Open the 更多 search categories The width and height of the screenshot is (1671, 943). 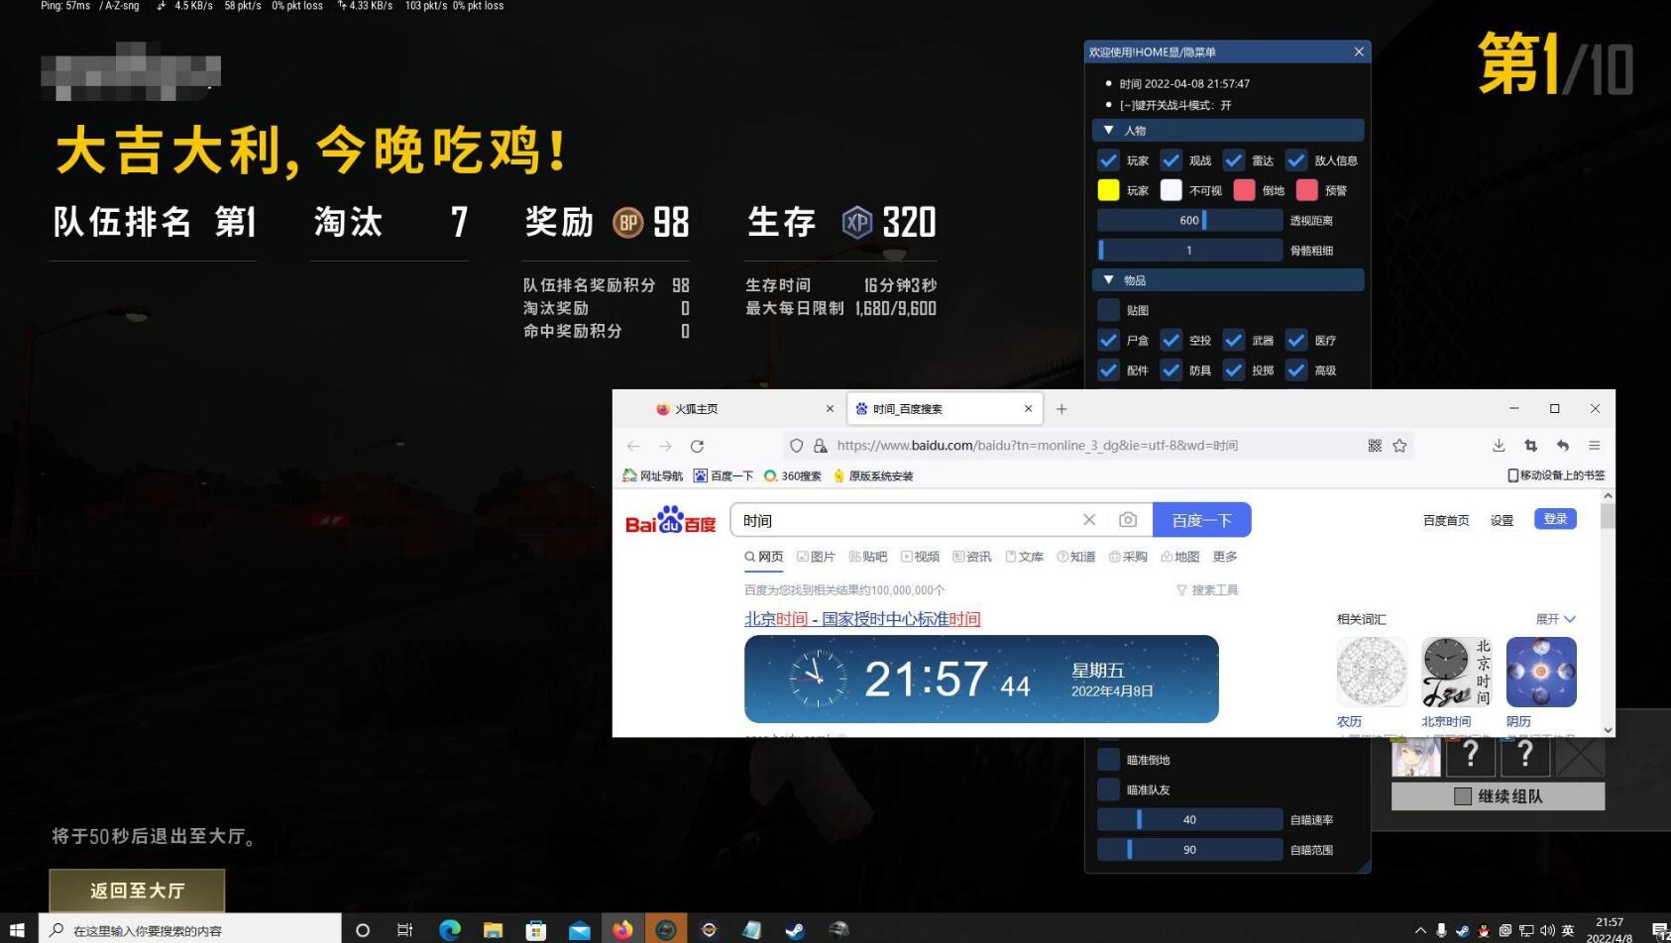(x=1225, y=557)
